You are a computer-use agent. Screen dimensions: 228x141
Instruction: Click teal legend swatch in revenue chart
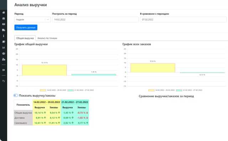[x=71, y=90]
